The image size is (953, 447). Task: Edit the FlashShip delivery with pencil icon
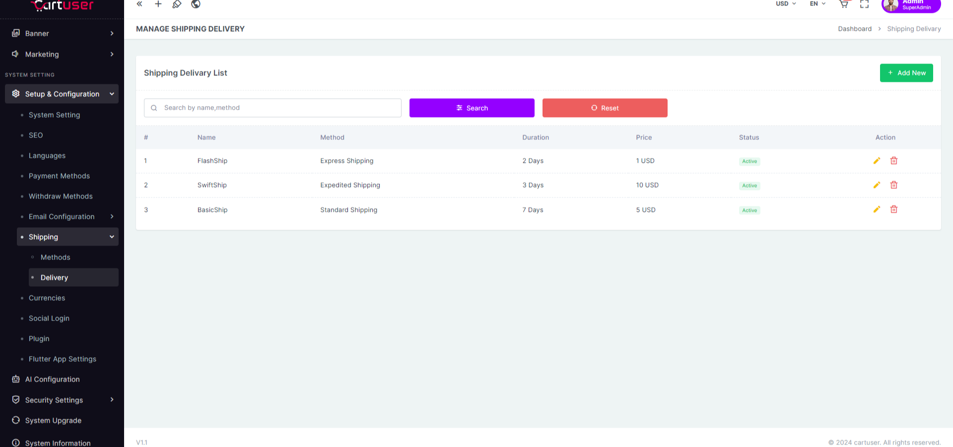(877, 161)
